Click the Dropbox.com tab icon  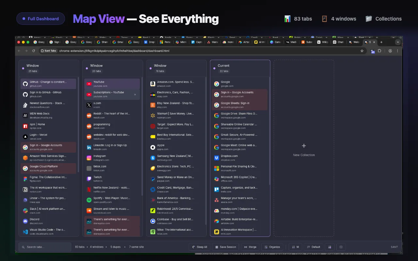(216, 158)
